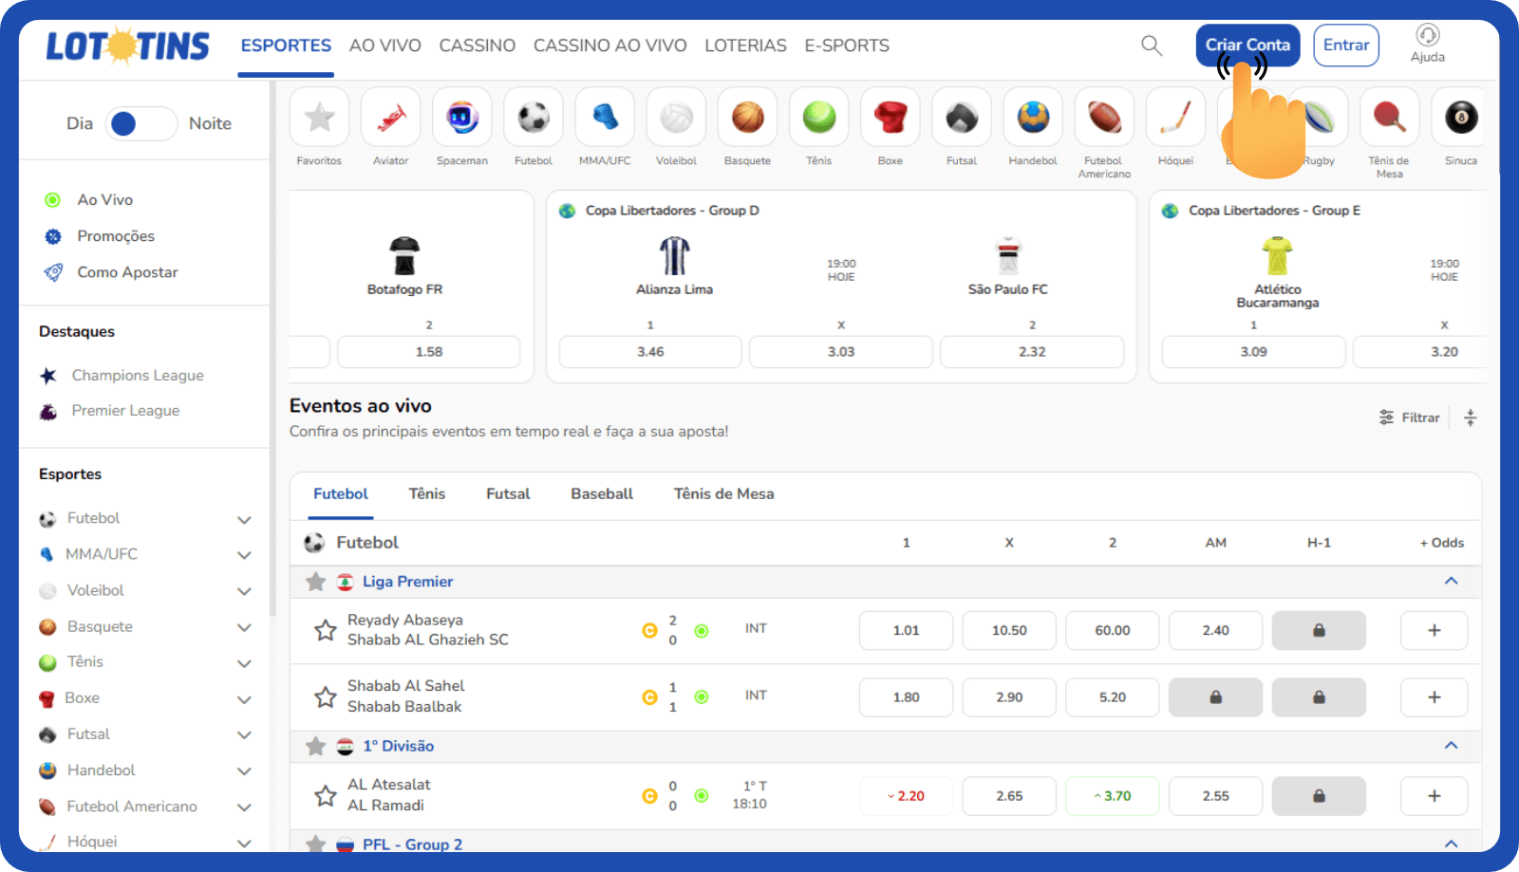Bet on Alianza Lima odds 3.46

click(x=650, y=352)
